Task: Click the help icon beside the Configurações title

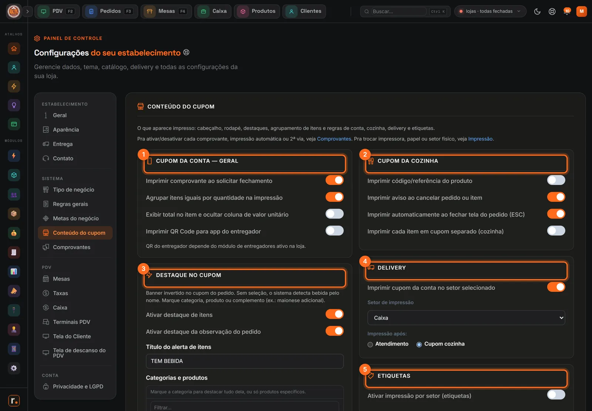Action: [186, 52]
